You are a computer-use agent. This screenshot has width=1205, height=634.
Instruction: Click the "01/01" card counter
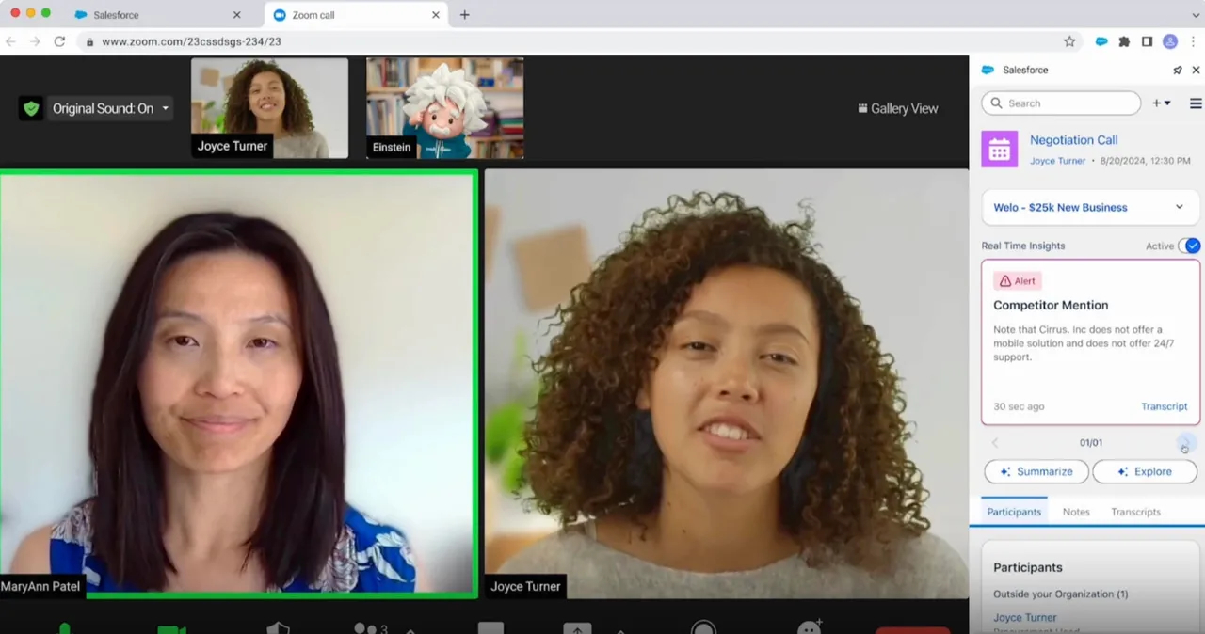coord(1091,443)
